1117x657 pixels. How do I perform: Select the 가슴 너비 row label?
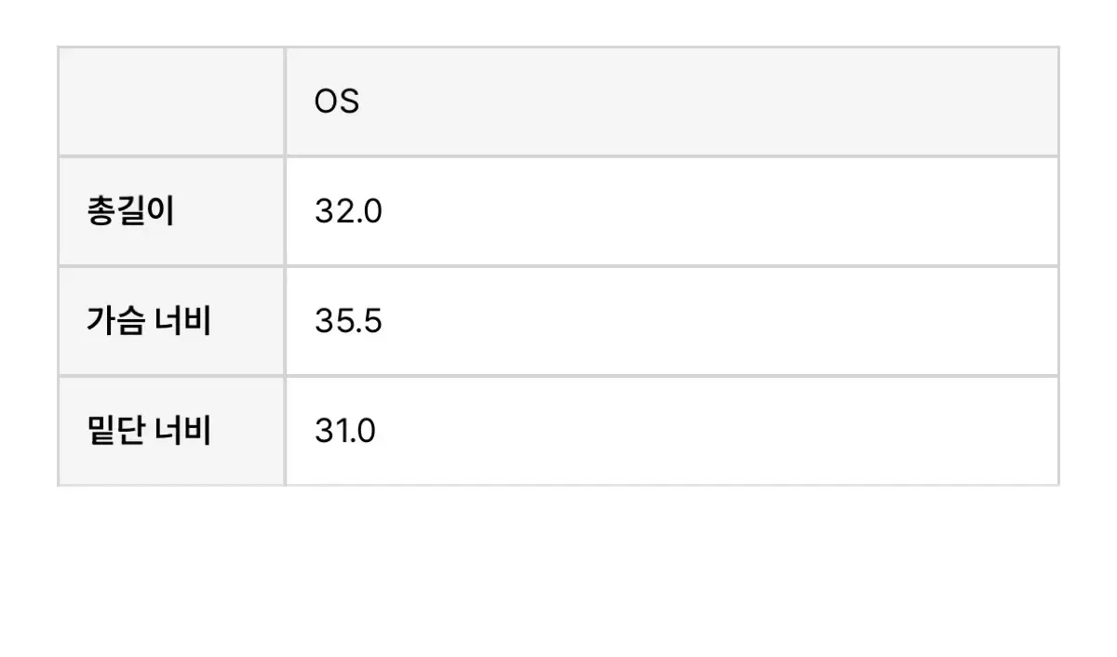tap(149, 322)
